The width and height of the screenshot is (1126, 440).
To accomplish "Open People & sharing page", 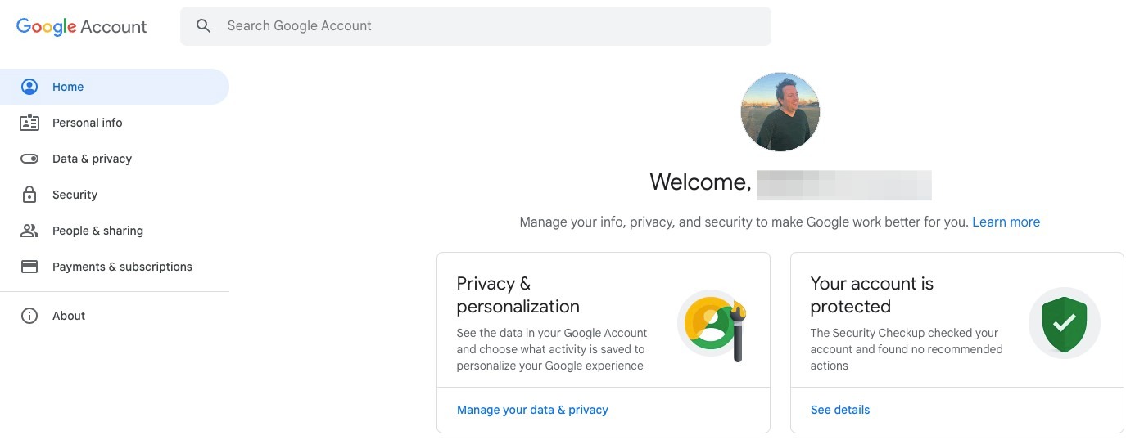I will click(97, 231).
